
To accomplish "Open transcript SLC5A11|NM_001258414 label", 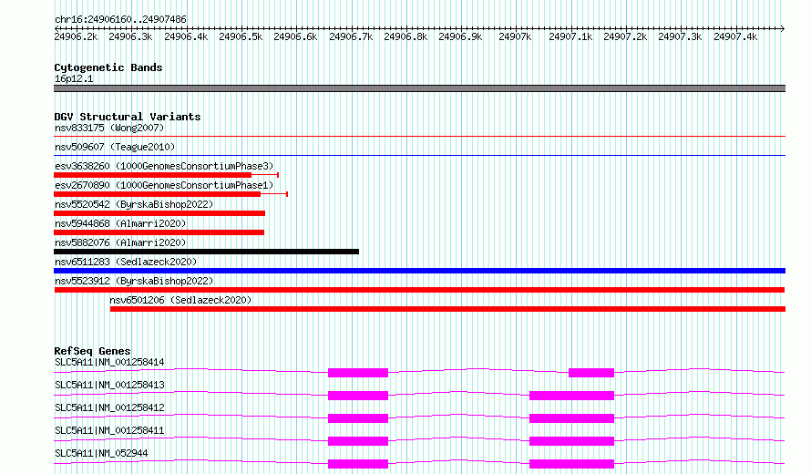I will (109, 362).
